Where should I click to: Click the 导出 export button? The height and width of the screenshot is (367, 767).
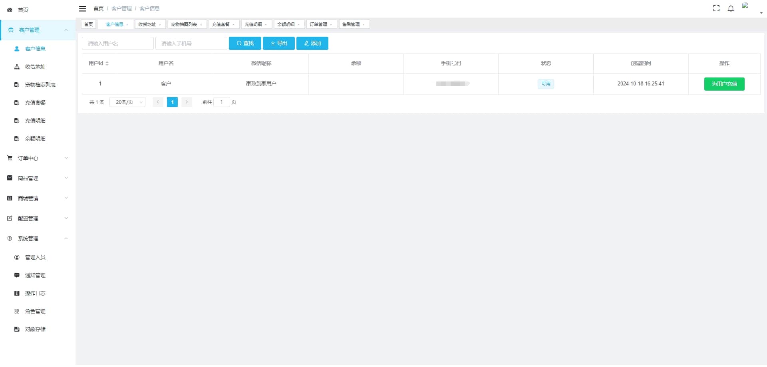tap(279, 44)
